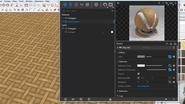Open the Window menu

point(29,1)
